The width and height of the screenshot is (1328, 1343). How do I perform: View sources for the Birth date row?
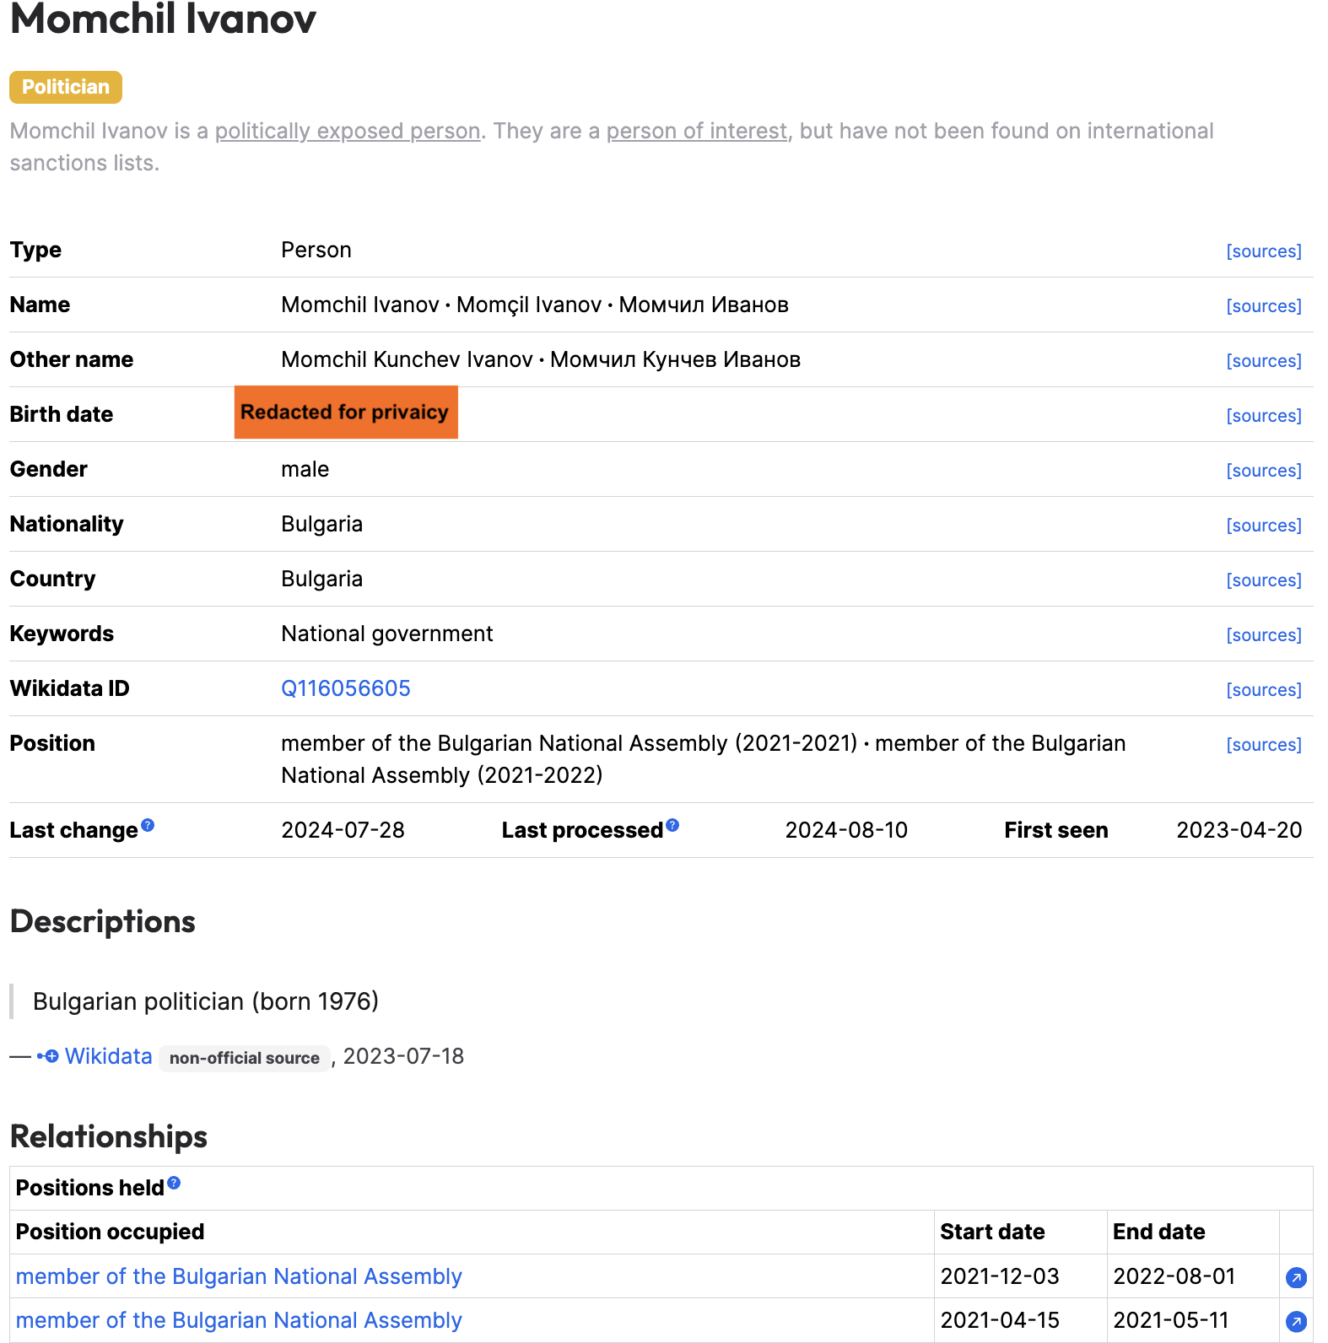tap(1264, 416)
